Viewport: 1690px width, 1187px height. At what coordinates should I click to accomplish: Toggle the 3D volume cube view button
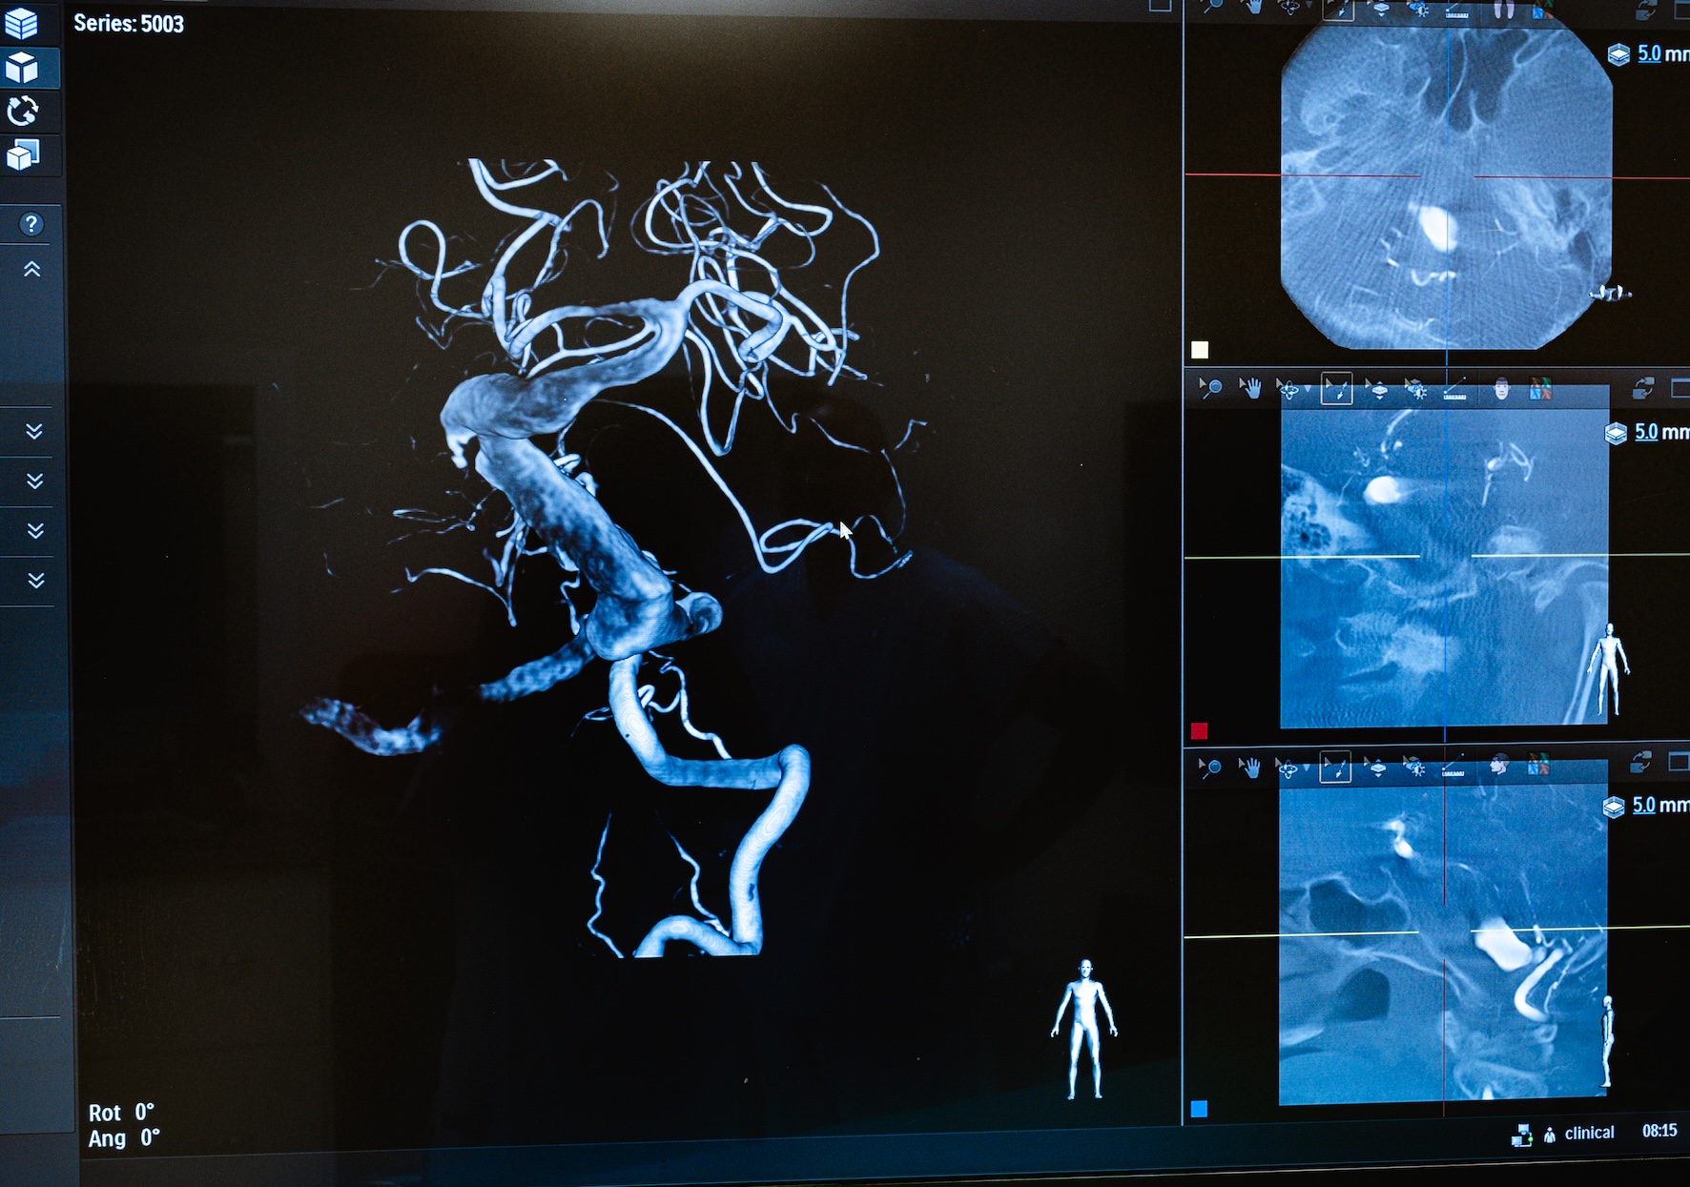point(23,69)
